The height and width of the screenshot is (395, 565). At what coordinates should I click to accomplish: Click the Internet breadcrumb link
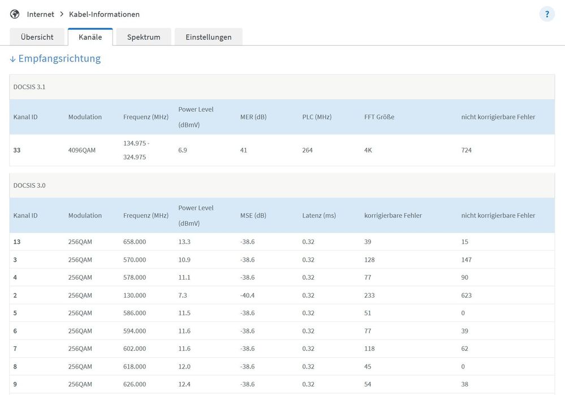pos(40,14)
